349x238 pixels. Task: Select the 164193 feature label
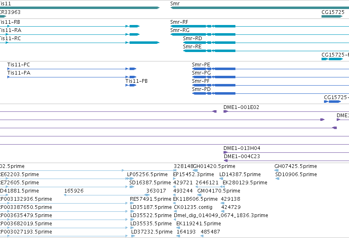coord(186,232)
